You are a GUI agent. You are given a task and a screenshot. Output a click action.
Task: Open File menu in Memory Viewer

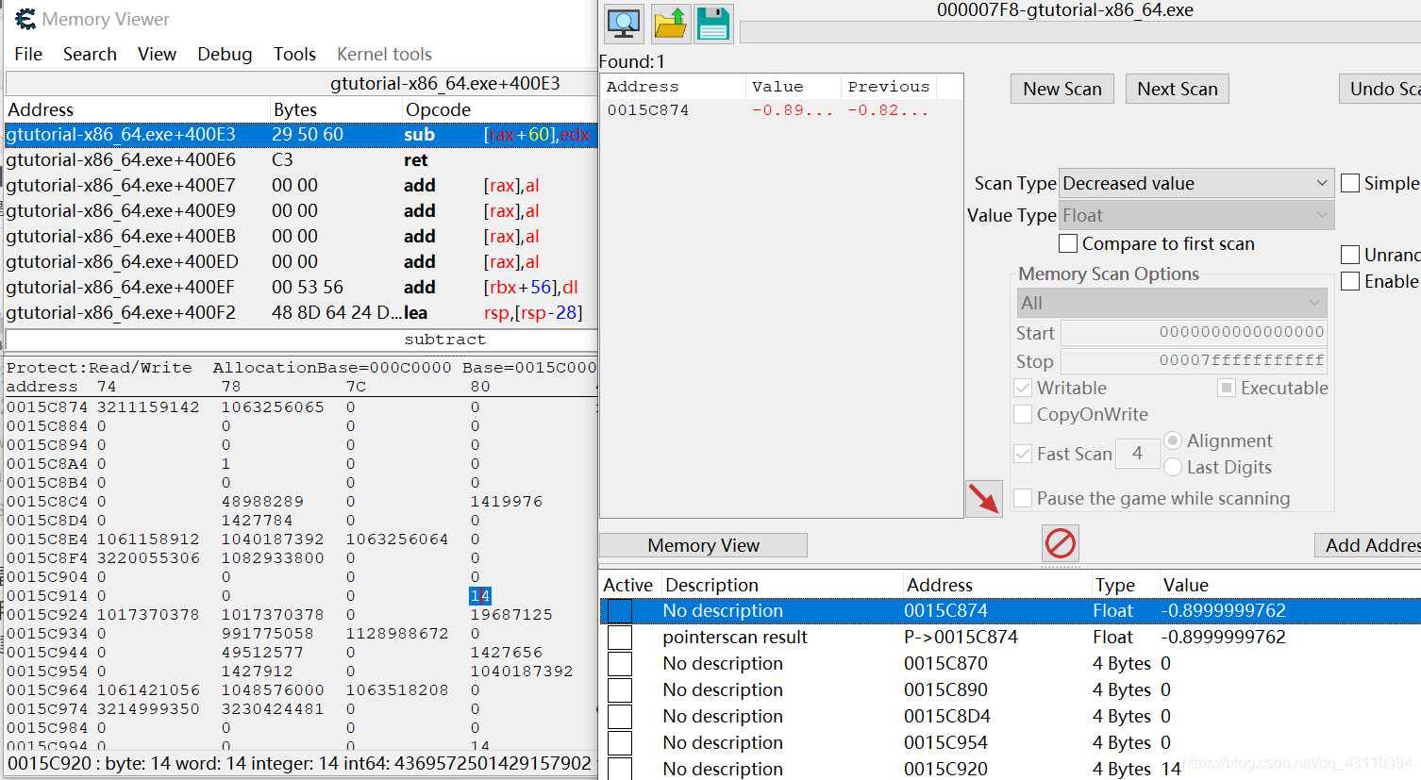point(28,54)
